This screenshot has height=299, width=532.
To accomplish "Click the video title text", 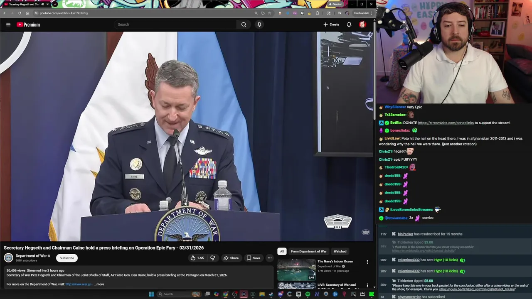I will [x=103, y=248].
